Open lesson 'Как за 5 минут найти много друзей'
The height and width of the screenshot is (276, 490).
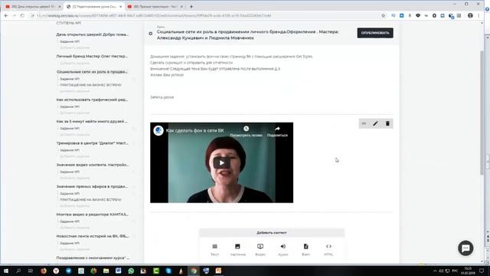92,121
